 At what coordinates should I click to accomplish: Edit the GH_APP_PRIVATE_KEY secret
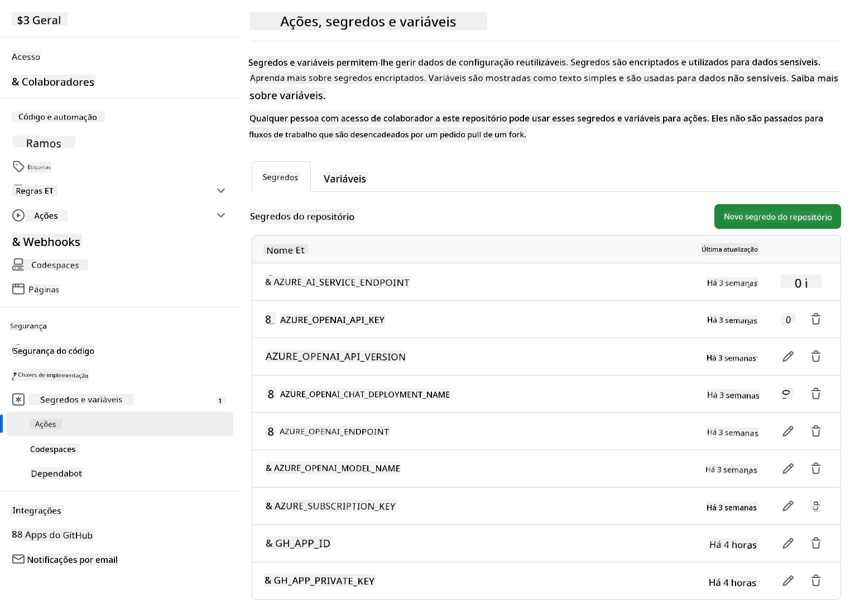788,581
